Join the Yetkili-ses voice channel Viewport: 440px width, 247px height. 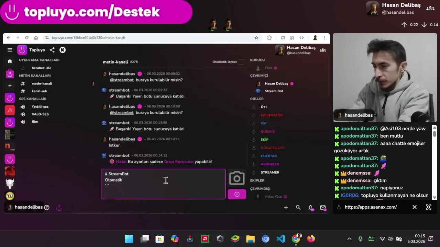(40, 107)
